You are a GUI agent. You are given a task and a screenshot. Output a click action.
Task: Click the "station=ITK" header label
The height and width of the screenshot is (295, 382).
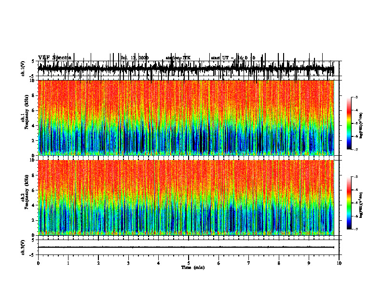[178, 58]
